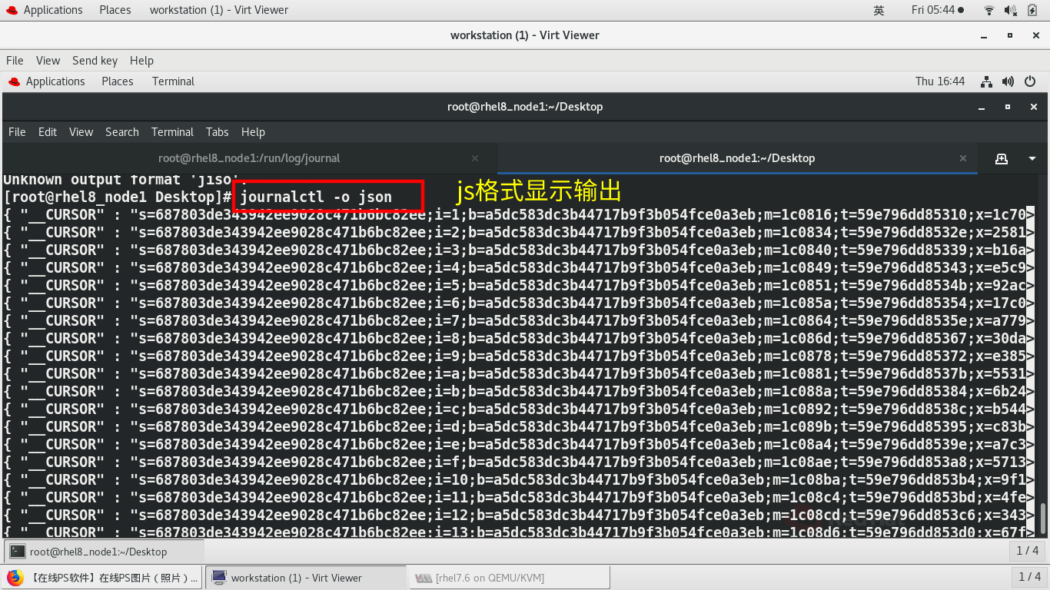
Task: Click 'workstation (1) - Virt Viewer' in the top panel
Action: (219, 10)
